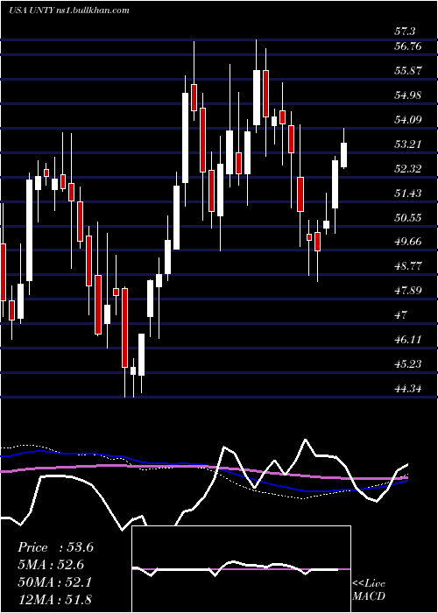This screenshot has width=438, height=613.
Task: Select the 50.55 price axis label
Action: click(409, 217)
